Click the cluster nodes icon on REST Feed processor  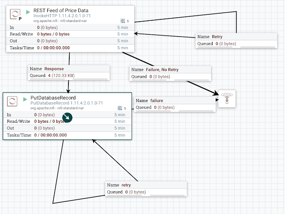pos(122,21)
